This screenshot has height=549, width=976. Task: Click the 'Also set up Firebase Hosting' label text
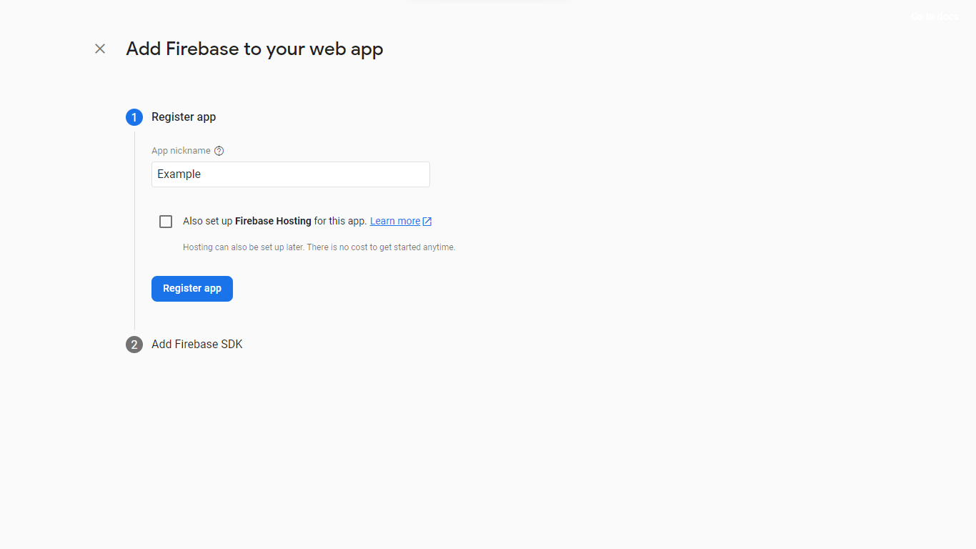click(x=275, y=221)
